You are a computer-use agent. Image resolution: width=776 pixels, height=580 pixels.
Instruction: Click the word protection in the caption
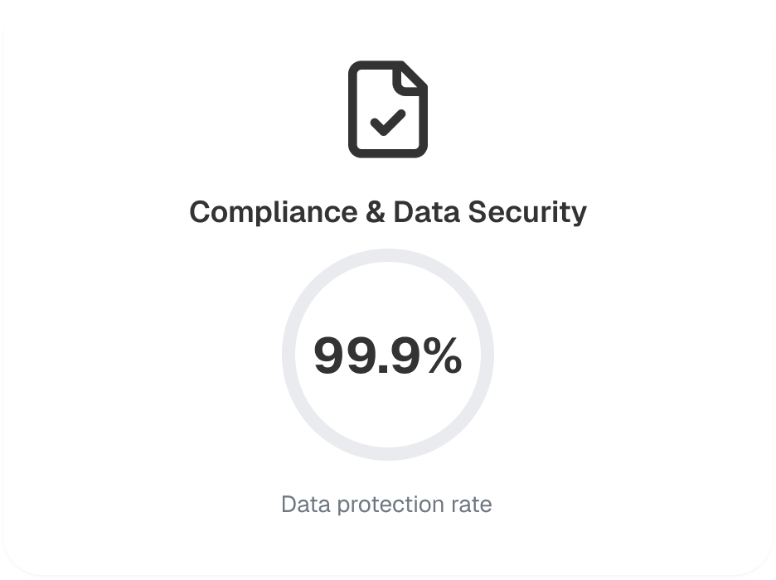pyautogui.click(x=386, y=504)
